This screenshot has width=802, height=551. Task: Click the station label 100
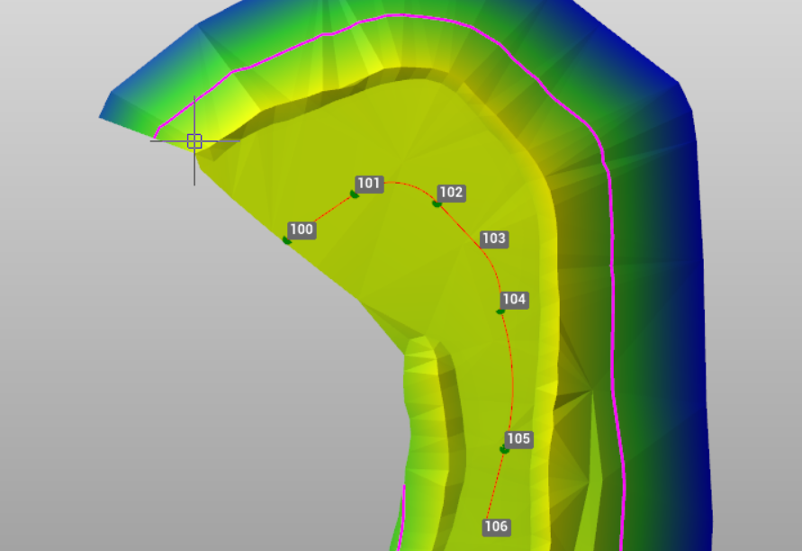302,230
